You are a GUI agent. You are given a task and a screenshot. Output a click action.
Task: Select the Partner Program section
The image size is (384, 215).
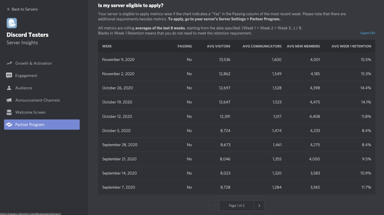coord(42,124)
